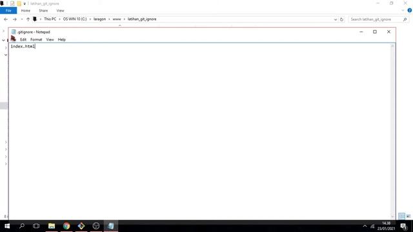Click This PC in the breadcrumb
The height and width of the screenshot is (232, 413).
click(x=50, y=19)
